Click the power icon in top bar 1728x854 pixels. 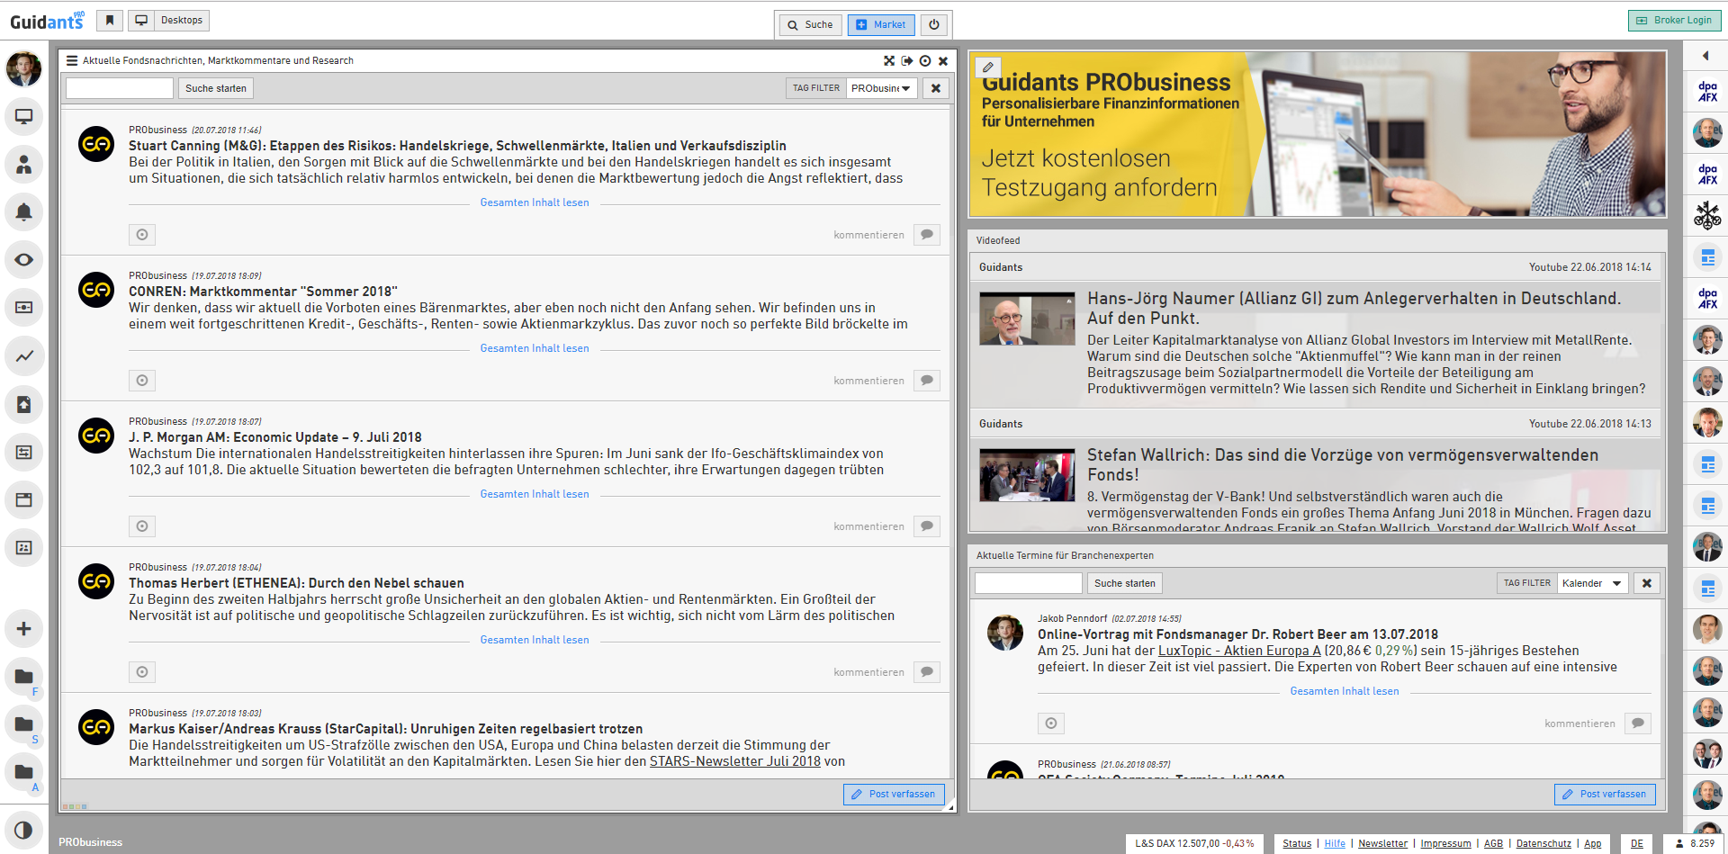pos(933,24)
